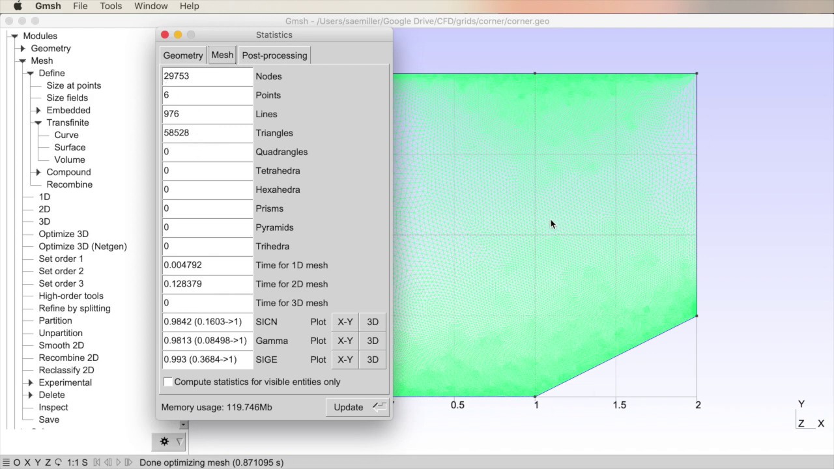
Task: Click the Update button in Statistics
Action: (x=357, y=407)
